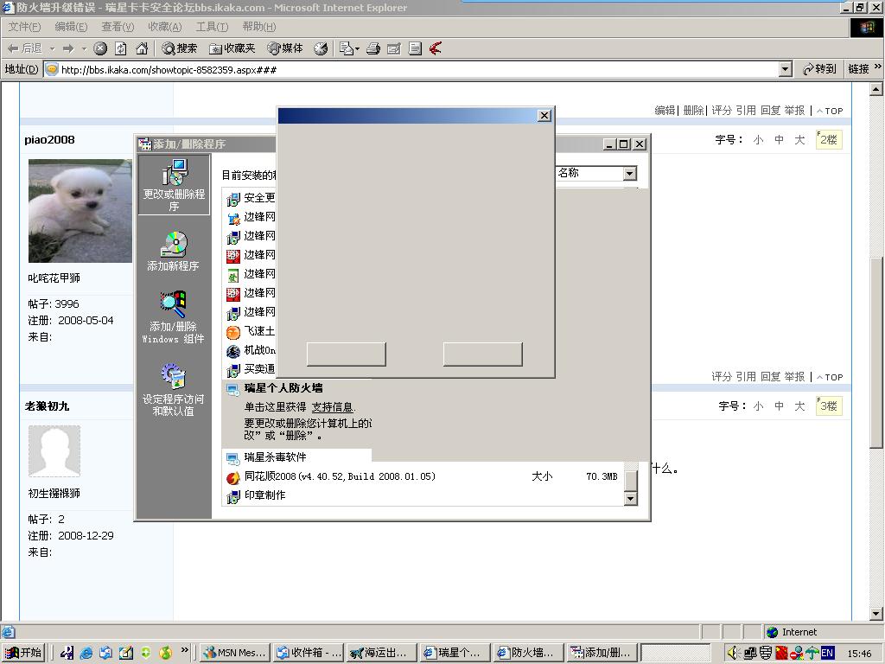The width and height of the screenshot is (885, 664).
Task: Switch to 海运出 taskbar button
Action: click(x=381, y=653)
